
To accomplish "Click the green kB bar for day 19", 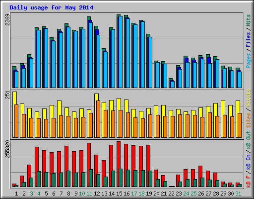I will (150, 179).
